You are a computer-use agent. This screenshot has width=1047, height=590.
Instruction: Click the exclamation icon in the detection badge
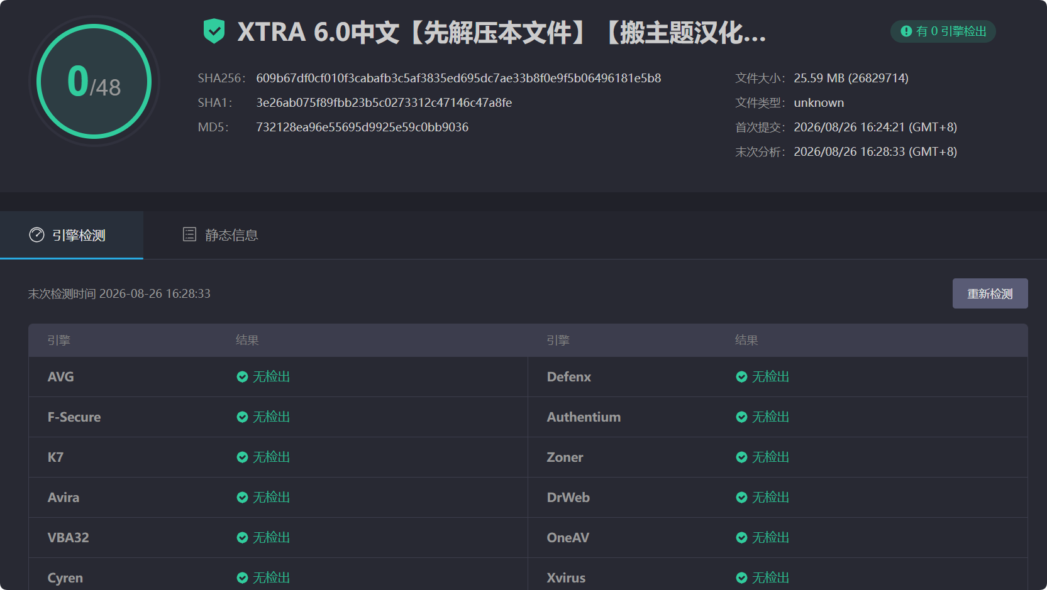pyautogui.click(x=906, y=31)
